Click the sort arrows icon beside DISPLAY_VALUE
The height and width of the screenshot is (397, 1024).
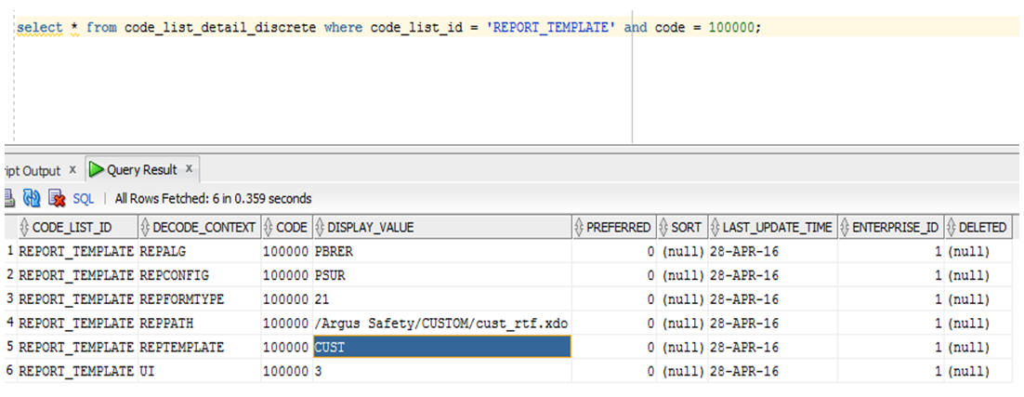[320, 227]
